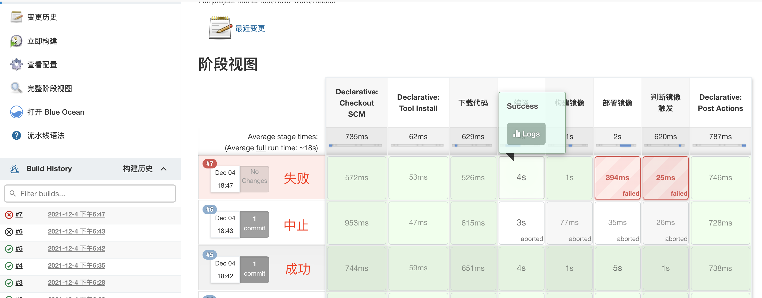The height and width of the screenshot is (298, 762).
Task: Open build #5 link in history
Action: [19, 249]
